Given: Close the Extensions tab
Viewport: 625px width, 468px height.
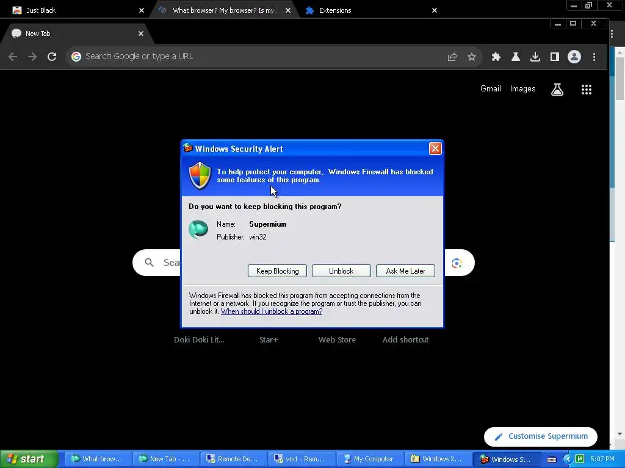Looking at the screenshot, I should pyautogui.click(x=435, y=10).
